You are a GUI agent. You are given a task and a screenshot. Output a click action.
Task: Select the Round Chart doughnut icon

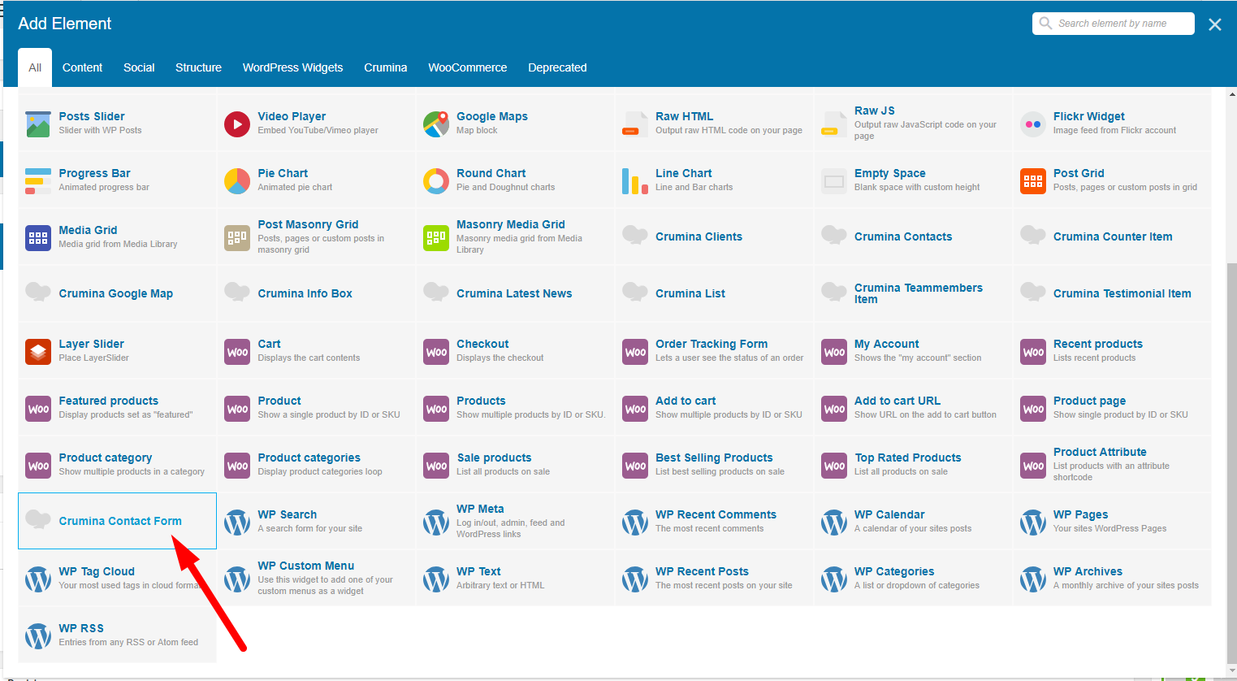(436, 181)
